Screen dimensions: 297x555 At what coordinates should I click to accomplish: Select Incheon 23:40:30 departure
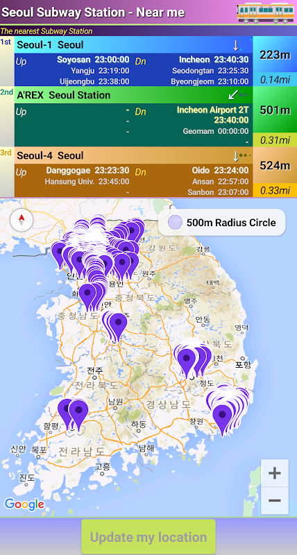click(214, 60)
